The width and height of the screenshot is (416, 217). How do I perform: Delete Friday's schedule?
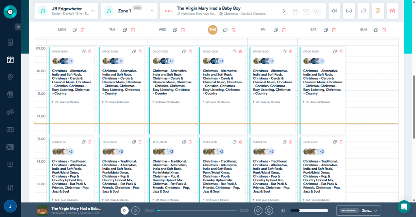[284, 30]
